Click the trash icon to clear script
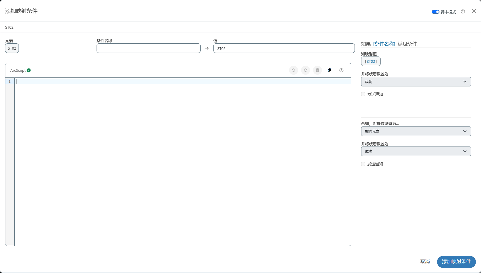The height and width of the screenshot is (273, 481). click(x=317, y=70)
